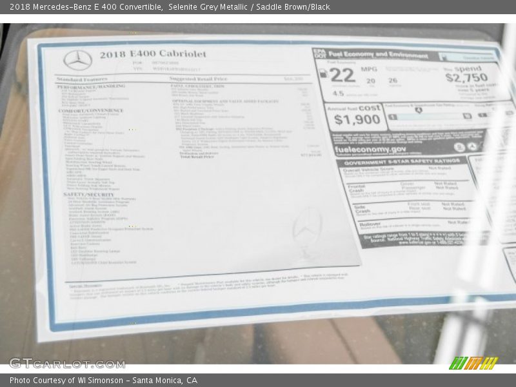
Task: Click 'GOVERNMENT 5-STAR SAFETY RATINGS' header
Action: [x=401, y=162]
